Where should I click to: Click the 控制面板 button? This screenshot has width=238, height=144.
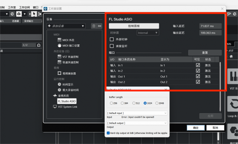[134, 26]
